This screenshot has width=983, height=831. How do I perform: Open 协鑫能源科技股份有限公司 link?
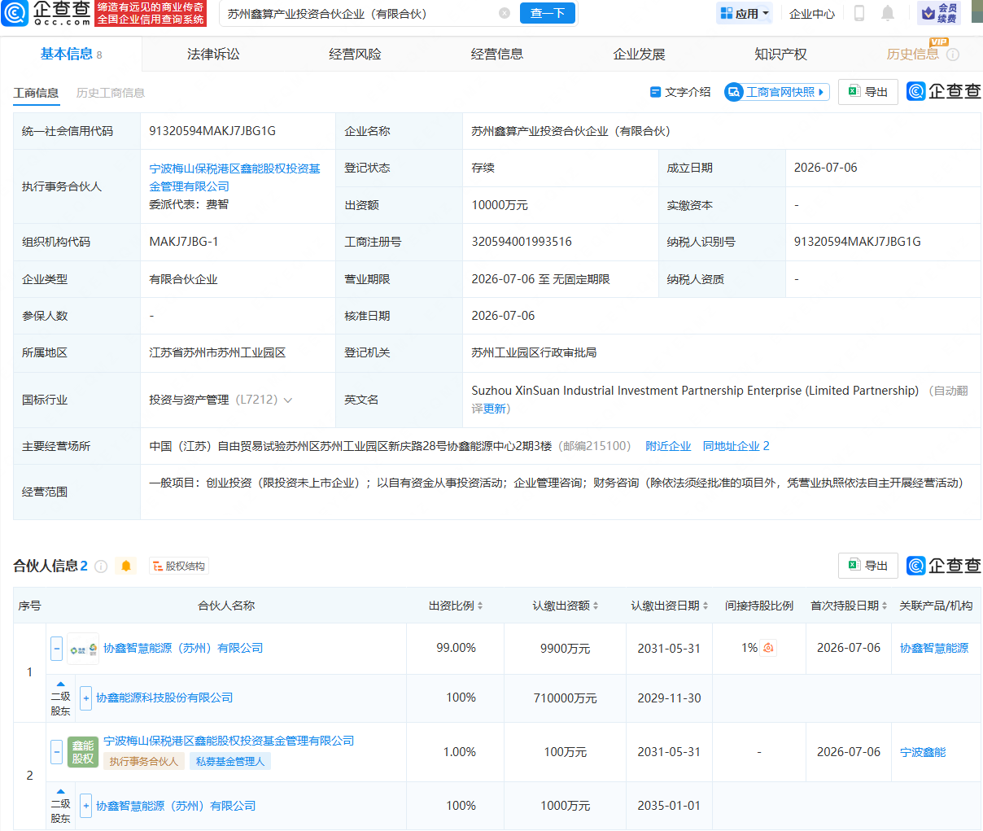(x=164, y=698)
